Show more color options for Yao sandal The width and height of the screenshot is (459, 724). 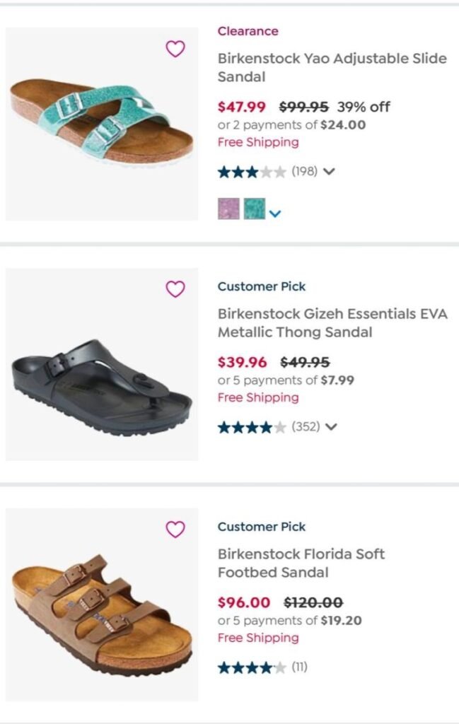275,213
